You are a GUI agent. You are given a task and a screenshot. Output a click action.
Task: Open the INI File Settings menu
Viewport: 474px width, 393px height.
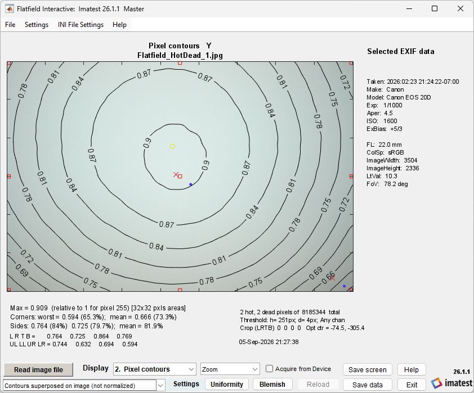81,25
